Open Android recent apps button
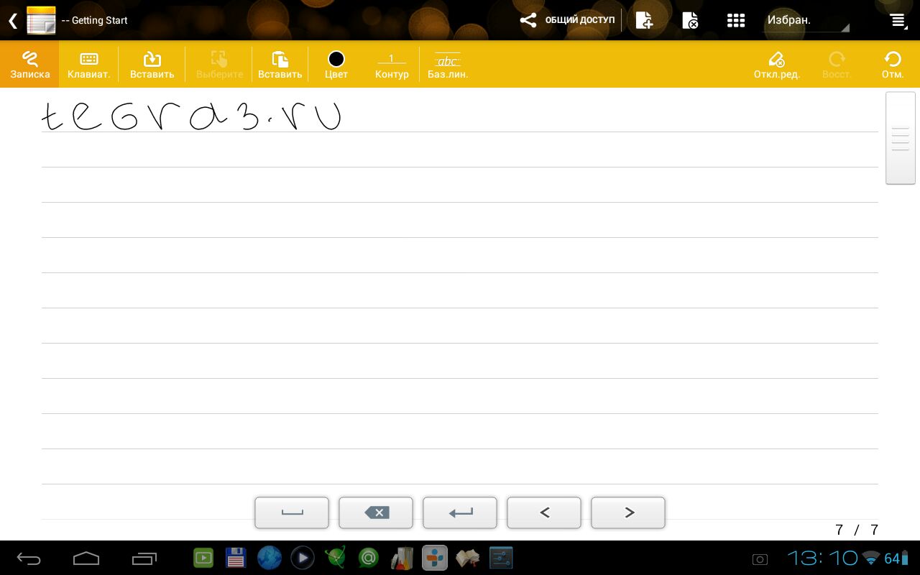Screen dimensions: 920x575 (144, 558)
